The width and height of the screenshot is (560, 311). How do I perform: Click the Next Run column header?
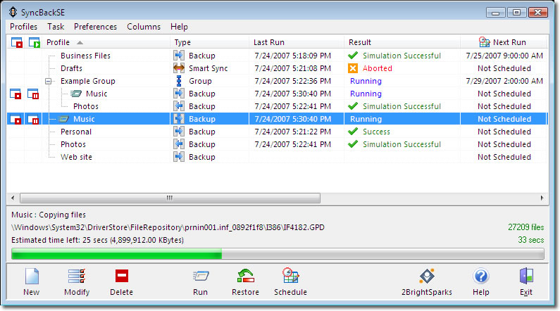[x=508, y=42]
